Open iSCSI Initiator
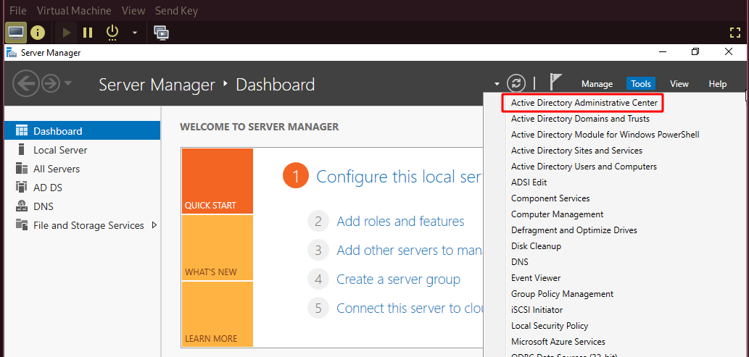This screenshot has height=357, width=749. [x=537, y=310]
